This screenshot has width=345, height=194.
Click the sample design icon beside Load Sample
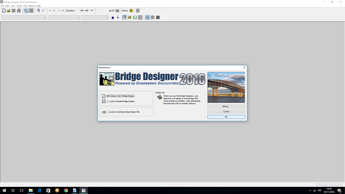point(104,101)
